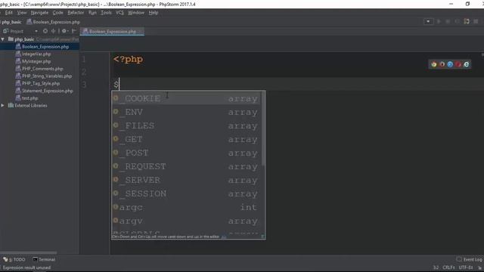Open the run configuration dropdown

428,21
